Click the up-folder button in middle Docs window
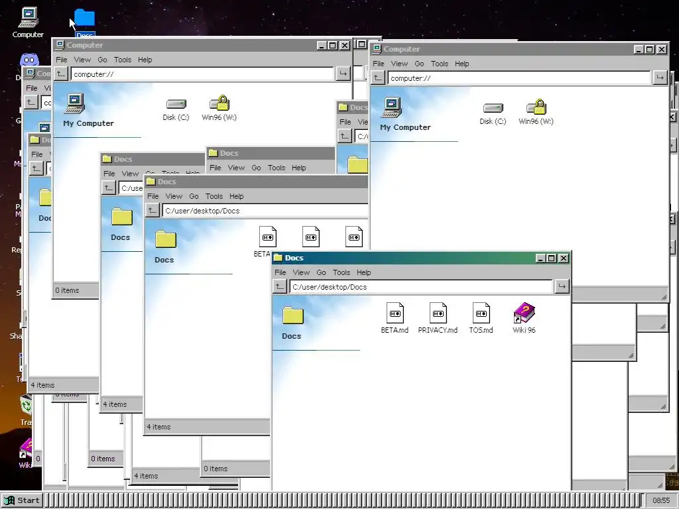This screenshot has width=679, height=509. (152, 210)
